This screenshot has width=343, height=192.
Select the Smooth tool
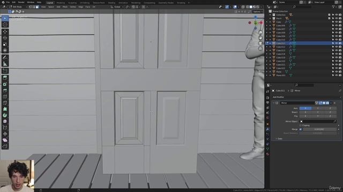coord(5,122)
